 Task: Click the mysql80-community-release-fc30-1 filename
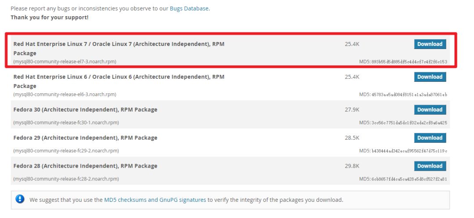click(66, 123)
